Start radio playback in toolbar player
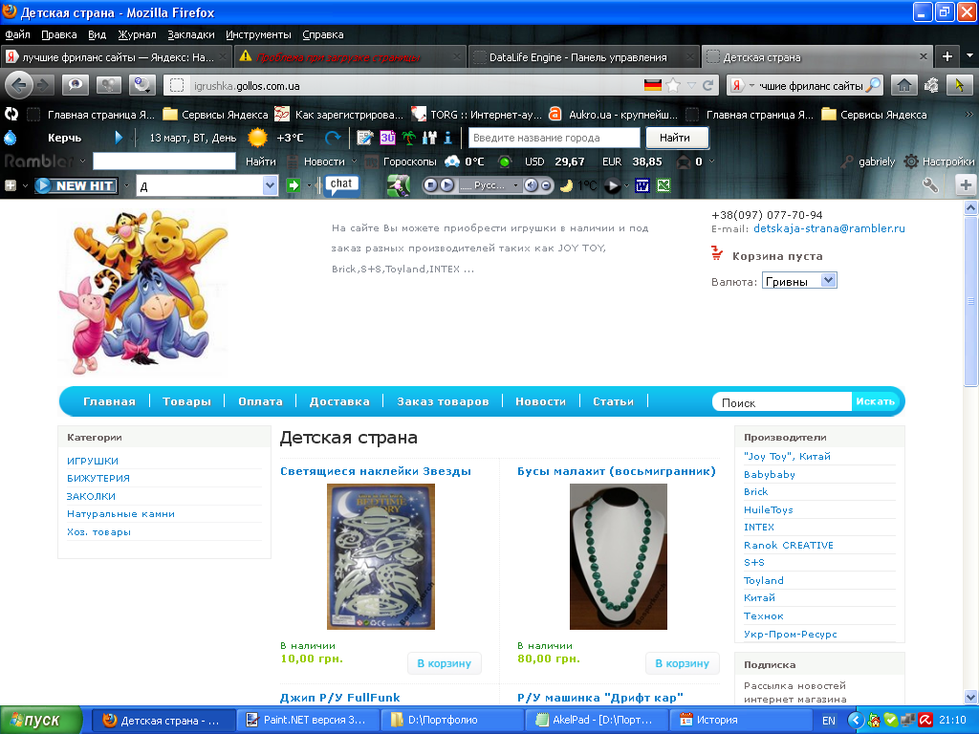This screenshot has width=979, height=734. coord(447,185)
